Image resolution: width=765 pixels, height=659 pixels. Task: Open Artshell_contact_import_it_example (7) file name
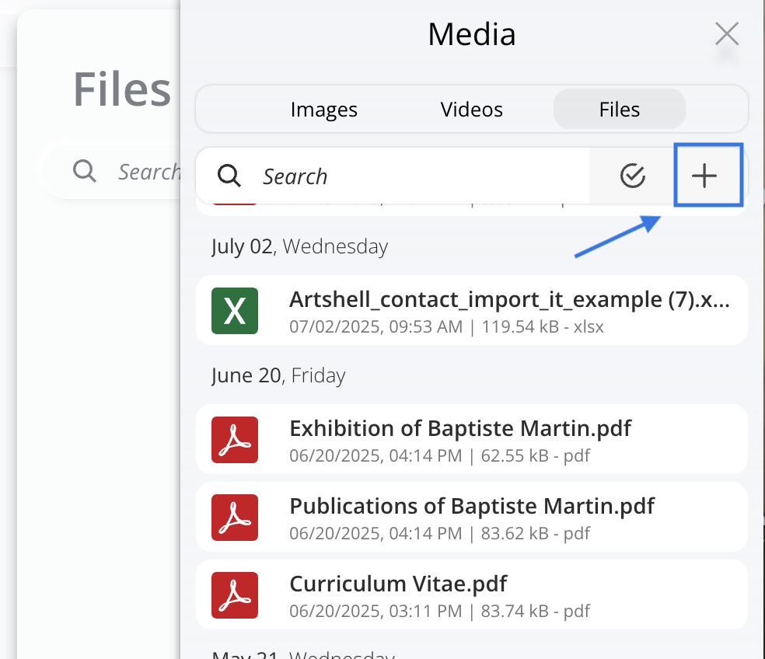[508, 300]
